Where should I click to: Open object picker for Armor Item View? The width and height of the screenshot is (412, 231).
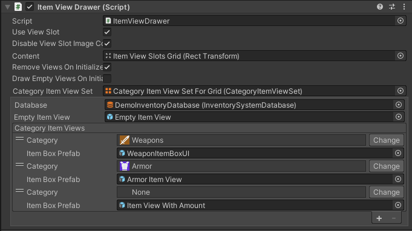398,179
